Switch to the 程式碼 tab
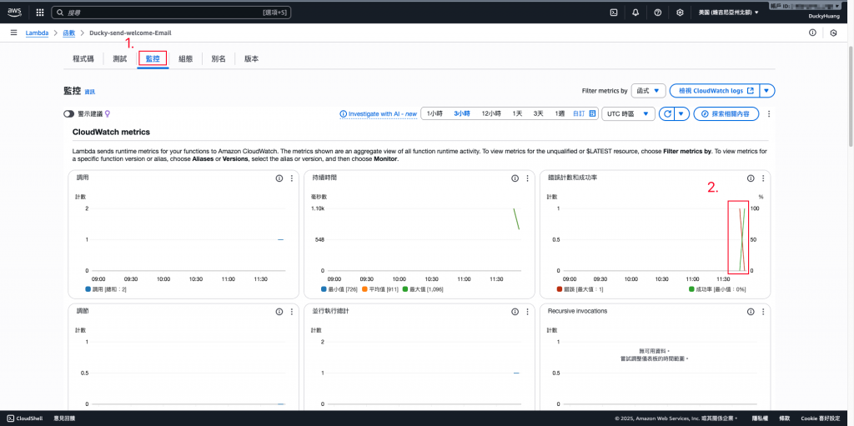Viewport: 854px width, 426px height. 83,59
